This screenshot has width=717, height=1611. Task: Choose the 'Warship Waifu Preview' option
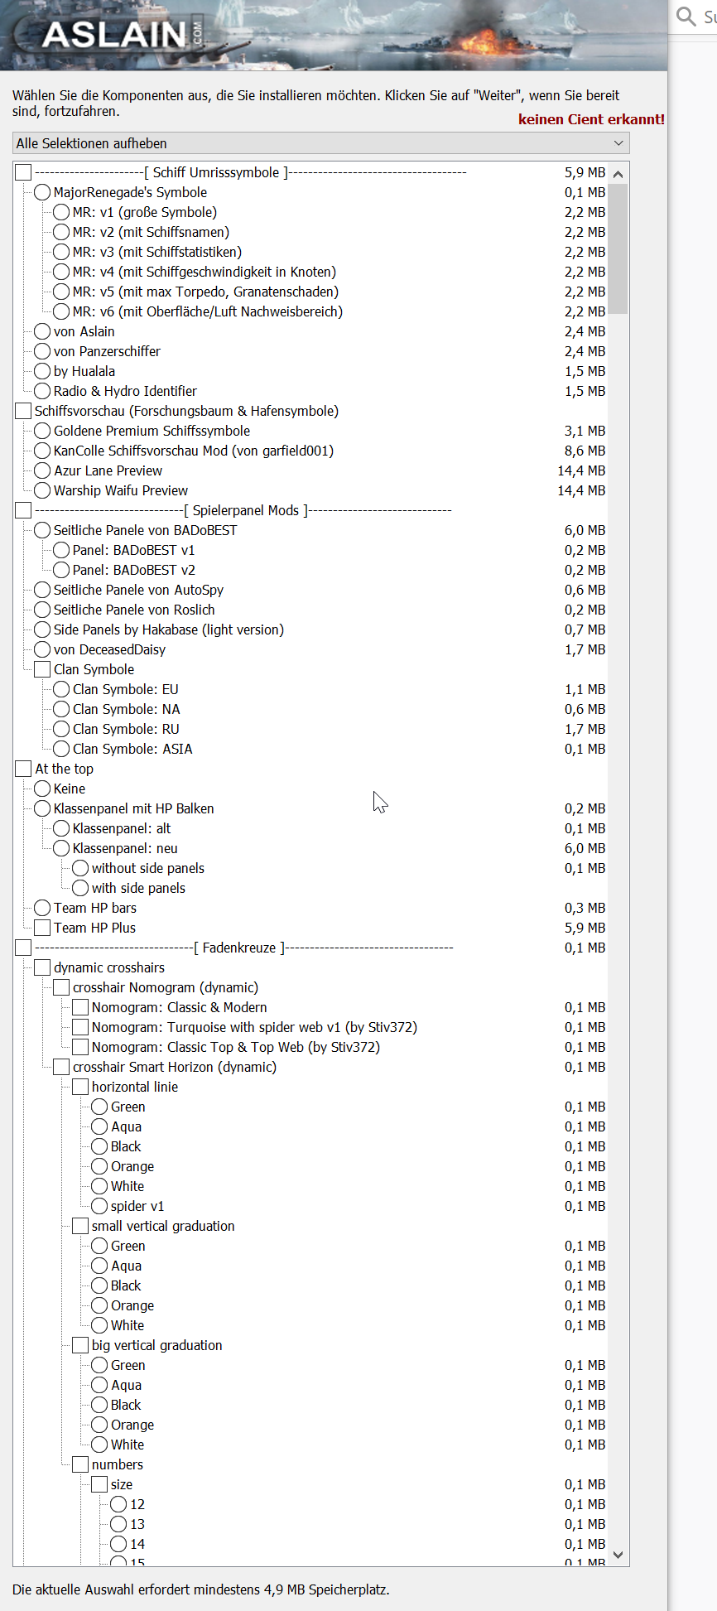click(42, 490)
